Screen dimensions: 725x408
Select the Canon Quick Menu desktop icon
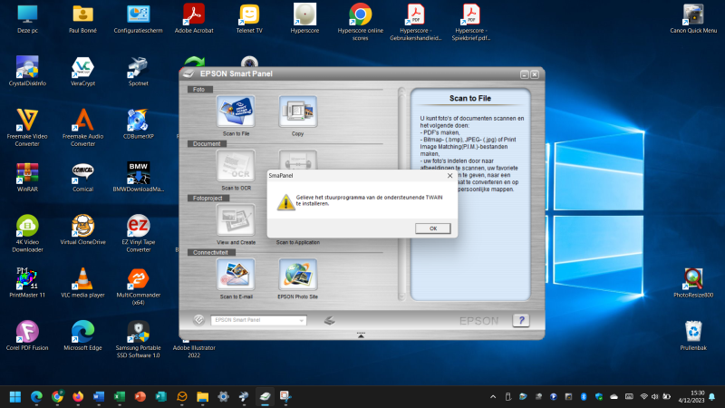693,15
